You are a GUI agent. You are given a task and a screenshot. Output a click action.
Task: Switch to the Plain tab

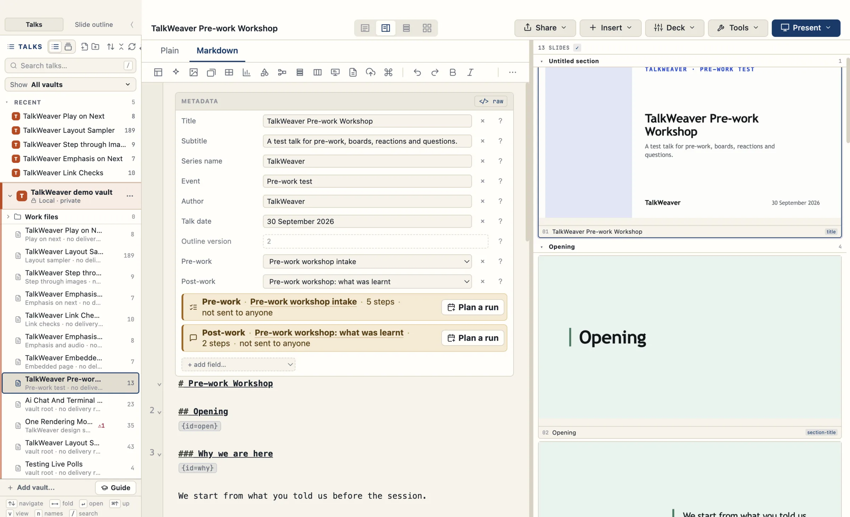point(170,51)
